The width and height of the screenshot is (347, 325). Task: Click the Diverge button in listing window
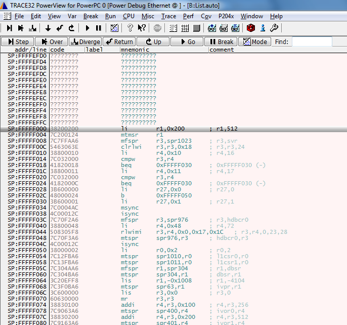(x=85, y=42)
